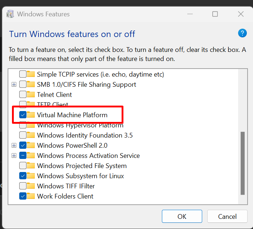Expand the Windows PowerShell 2.0 node
253x229 pixels.
[x=14, y=145]
